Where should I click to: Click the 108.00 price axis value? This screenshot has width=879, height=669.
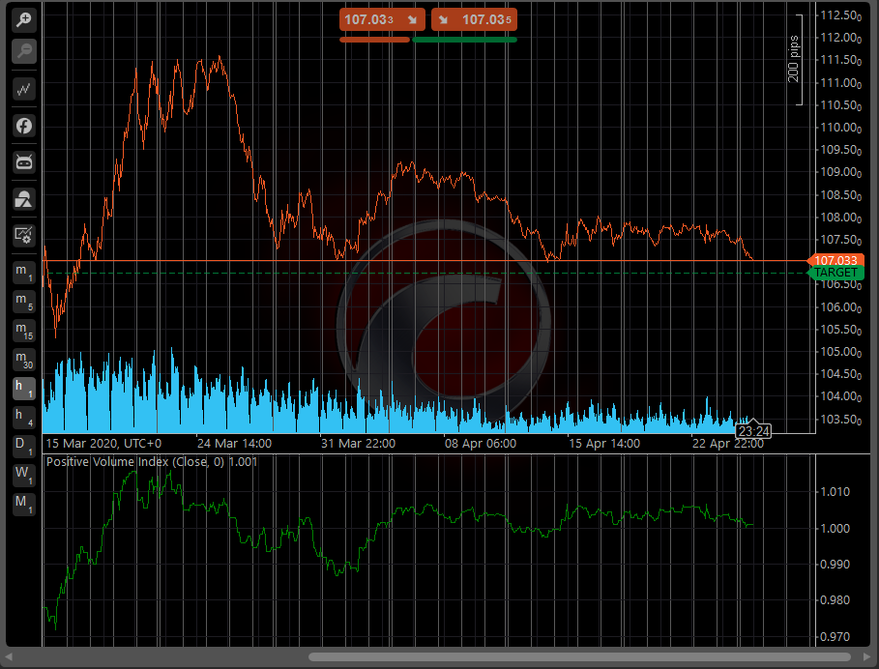tap(840, 218)
